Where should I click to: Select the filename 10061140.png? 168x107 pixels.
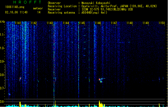pyautogui.click(x=15, y=7)
